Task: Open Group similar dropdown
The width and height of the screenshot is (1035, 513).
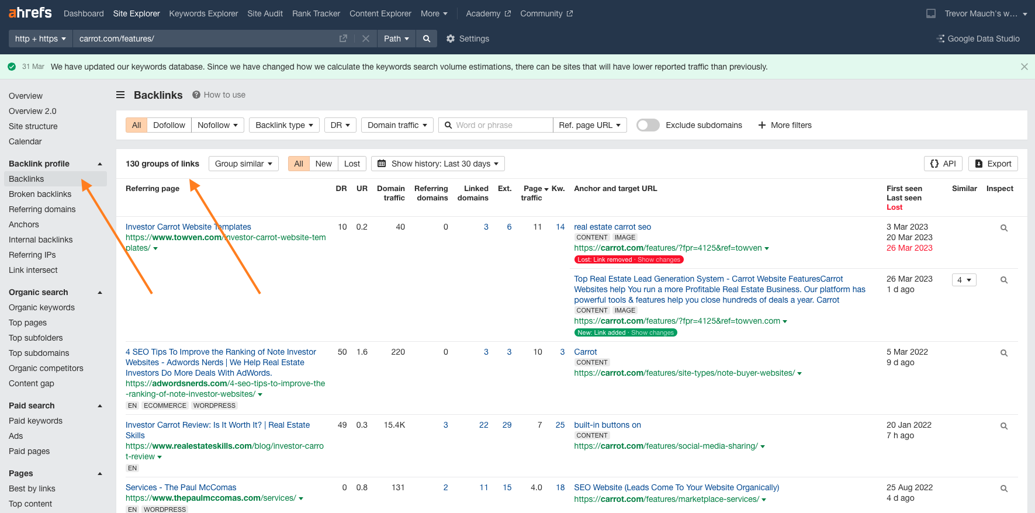Action: pyautogui.click(x=244, y=164)
